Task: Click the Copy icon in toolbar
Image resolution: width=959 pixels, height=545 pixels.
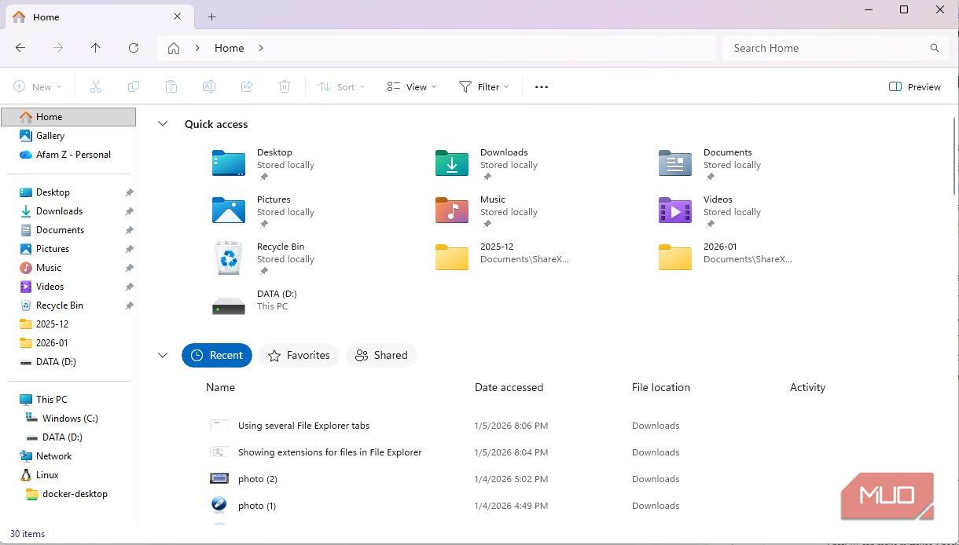Action: coord(134,87)
